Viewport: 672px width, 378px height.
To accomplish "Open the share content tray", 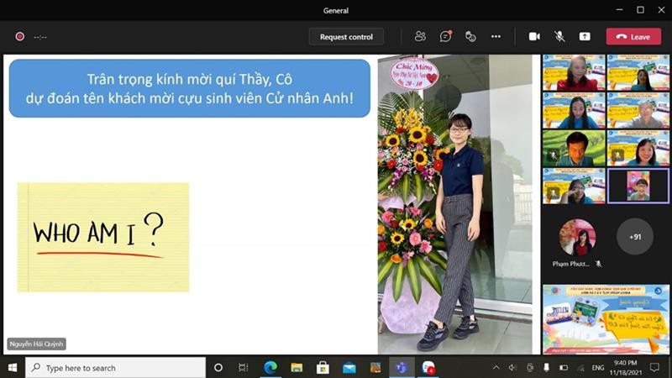I will pos(585,36).
